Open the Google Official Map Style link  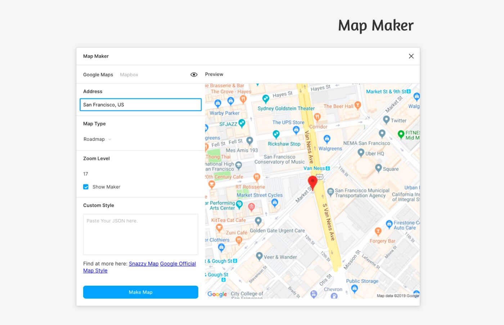(139, 267)
